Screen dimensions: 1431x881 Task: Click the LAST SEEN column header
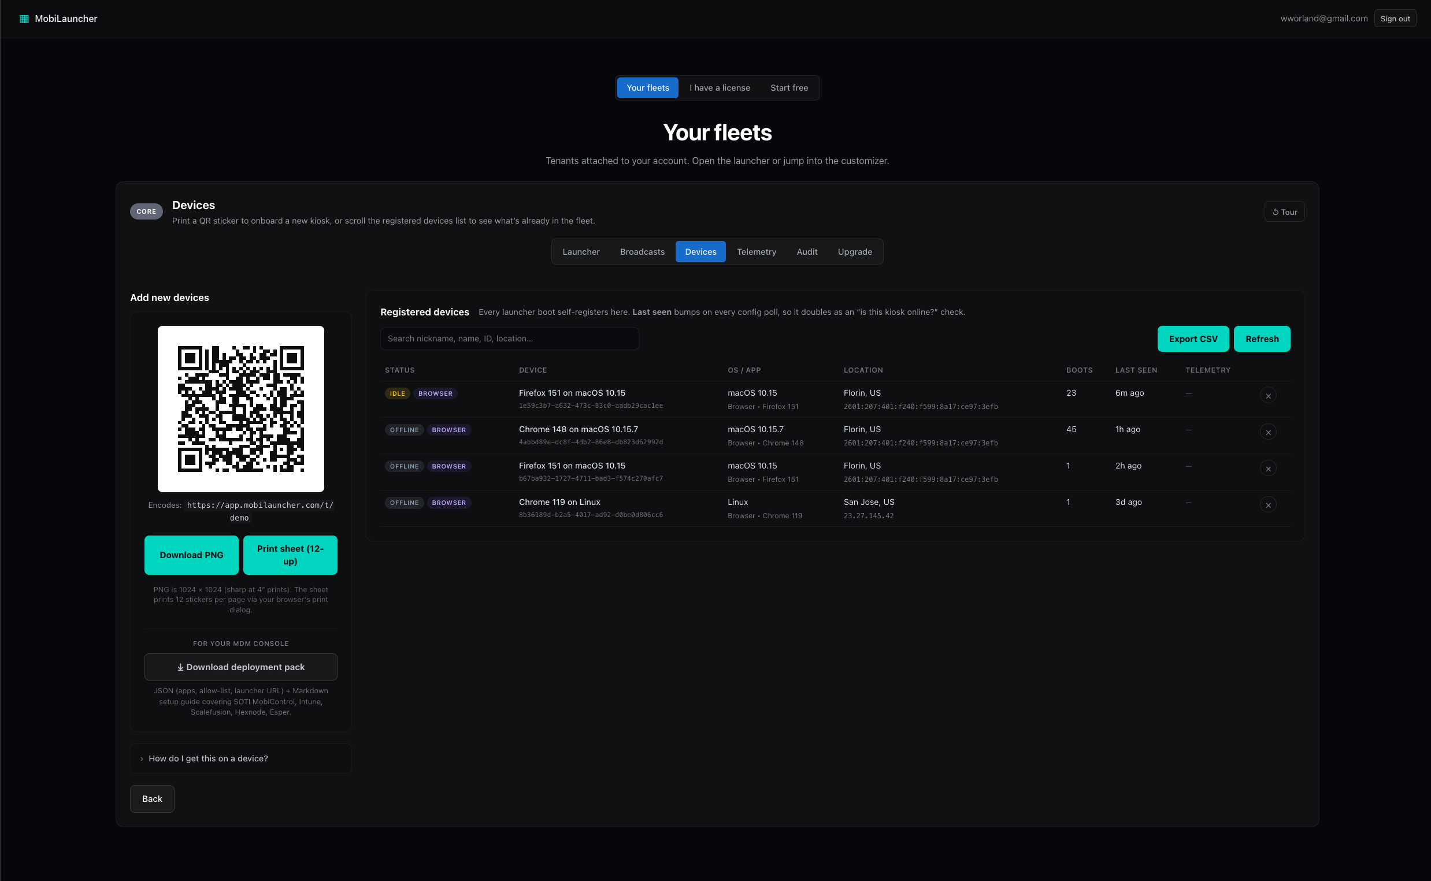coord(1136,370)
